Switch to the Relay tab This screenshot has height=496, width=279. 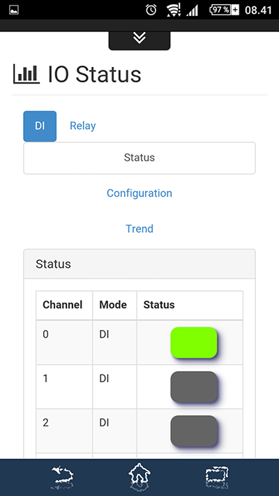83,126
